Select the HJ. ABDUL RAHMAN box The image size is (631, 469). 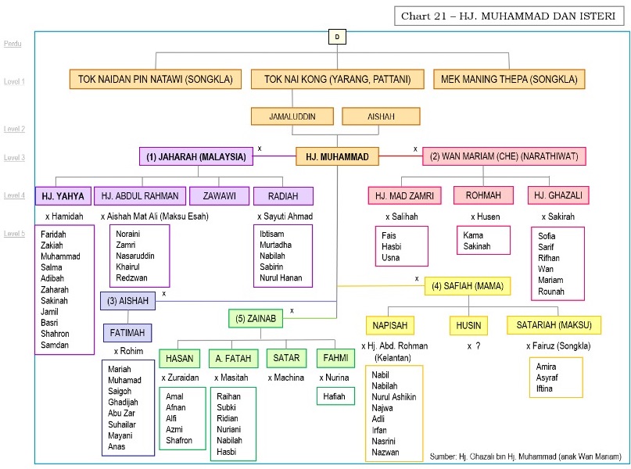[140, 196]
